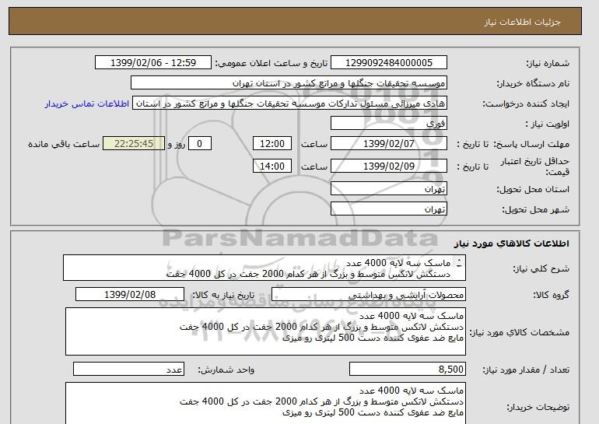The height and width of the screenshot is (424, 599).
Task: Click the label مهلت ارسال پاسخ
Action: pyautogui.click(x=531, y=144)
